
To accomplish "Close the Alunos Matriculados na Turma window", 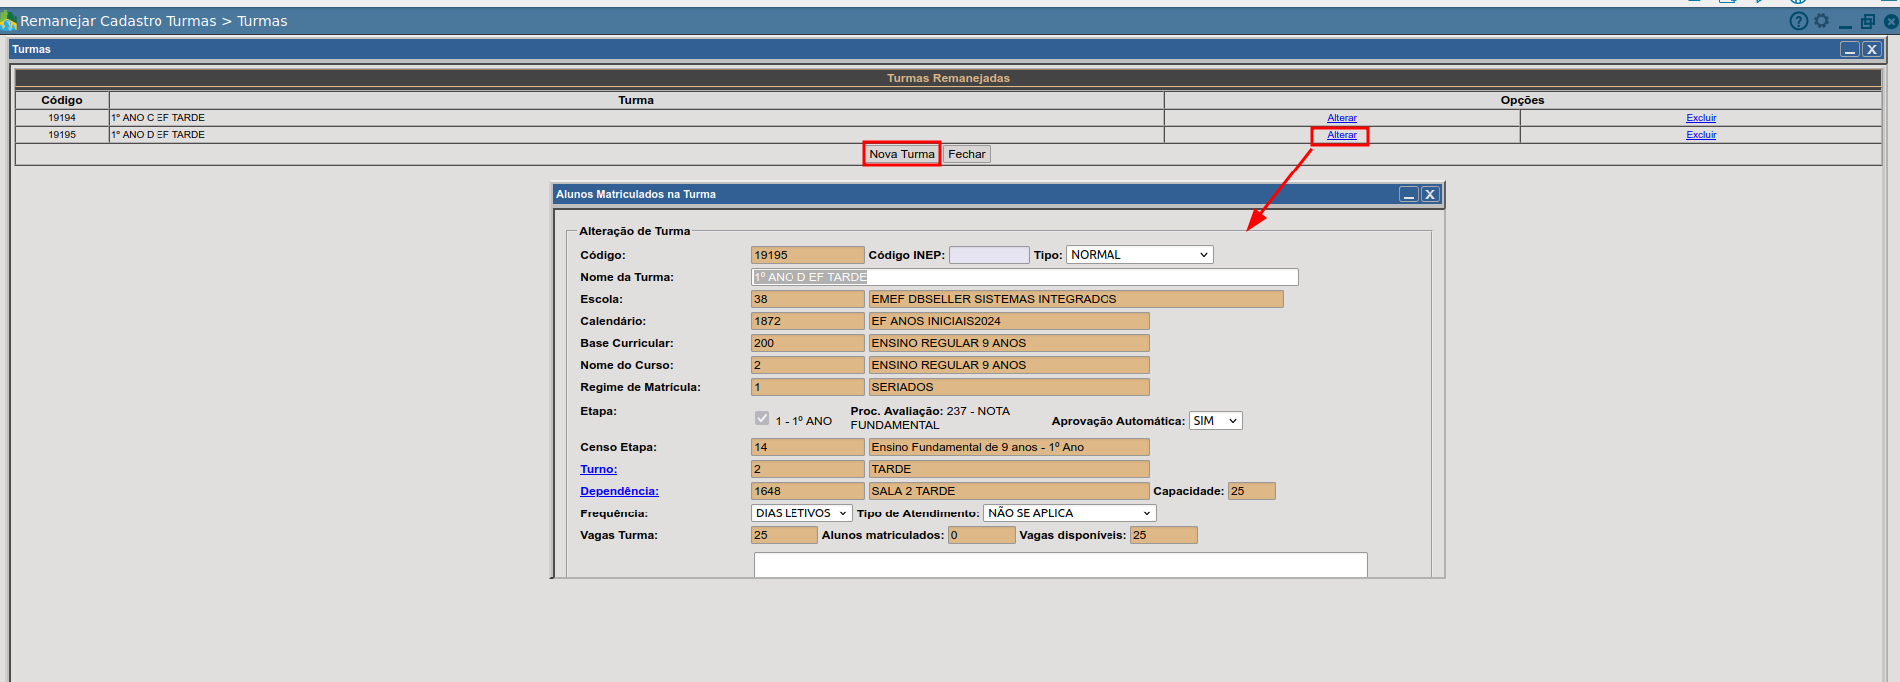I will [x=1430, y=194].
